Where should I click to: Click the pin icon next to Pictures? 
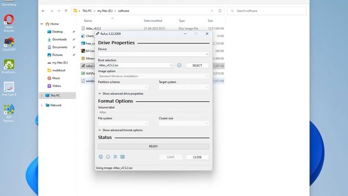pos(74,55)
